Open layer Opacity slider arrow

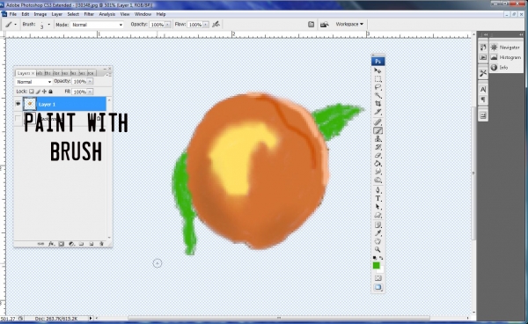pos(91,82)
